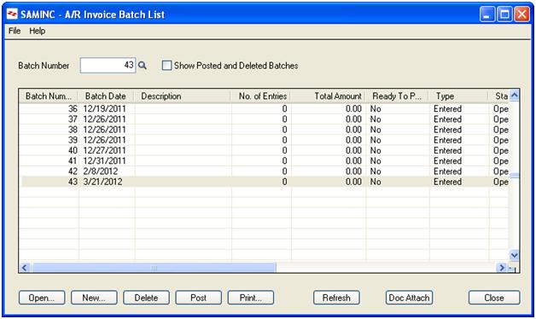Viewport: 536px width, 319px height.
Task: Click the Total Amount column header
Action: pyautogui.click(x=328, y=96)
